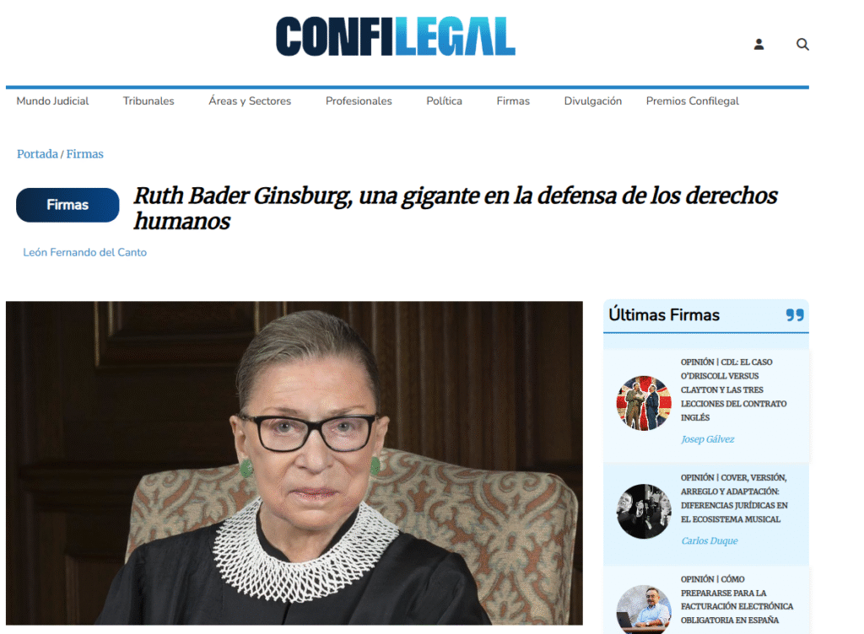The width and height of the screenshot is (864, 634).
Task: Open author Josep Gálvez link
Action: [x=708, y=438]
